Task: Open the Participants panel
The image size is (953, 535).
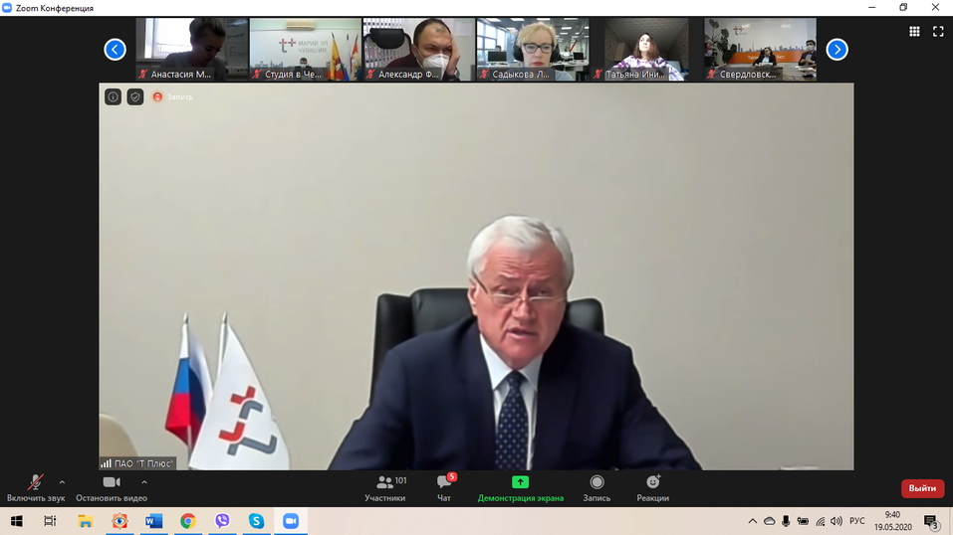Action: pos(384,486)
